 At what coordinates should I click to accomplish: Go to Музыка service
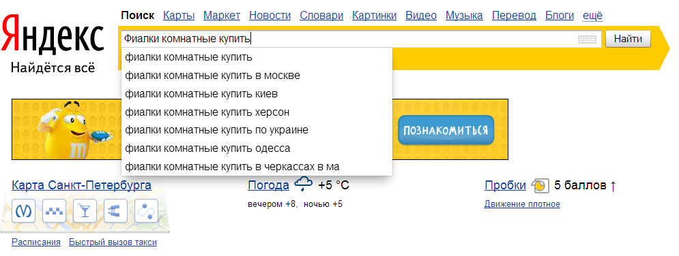464,16
